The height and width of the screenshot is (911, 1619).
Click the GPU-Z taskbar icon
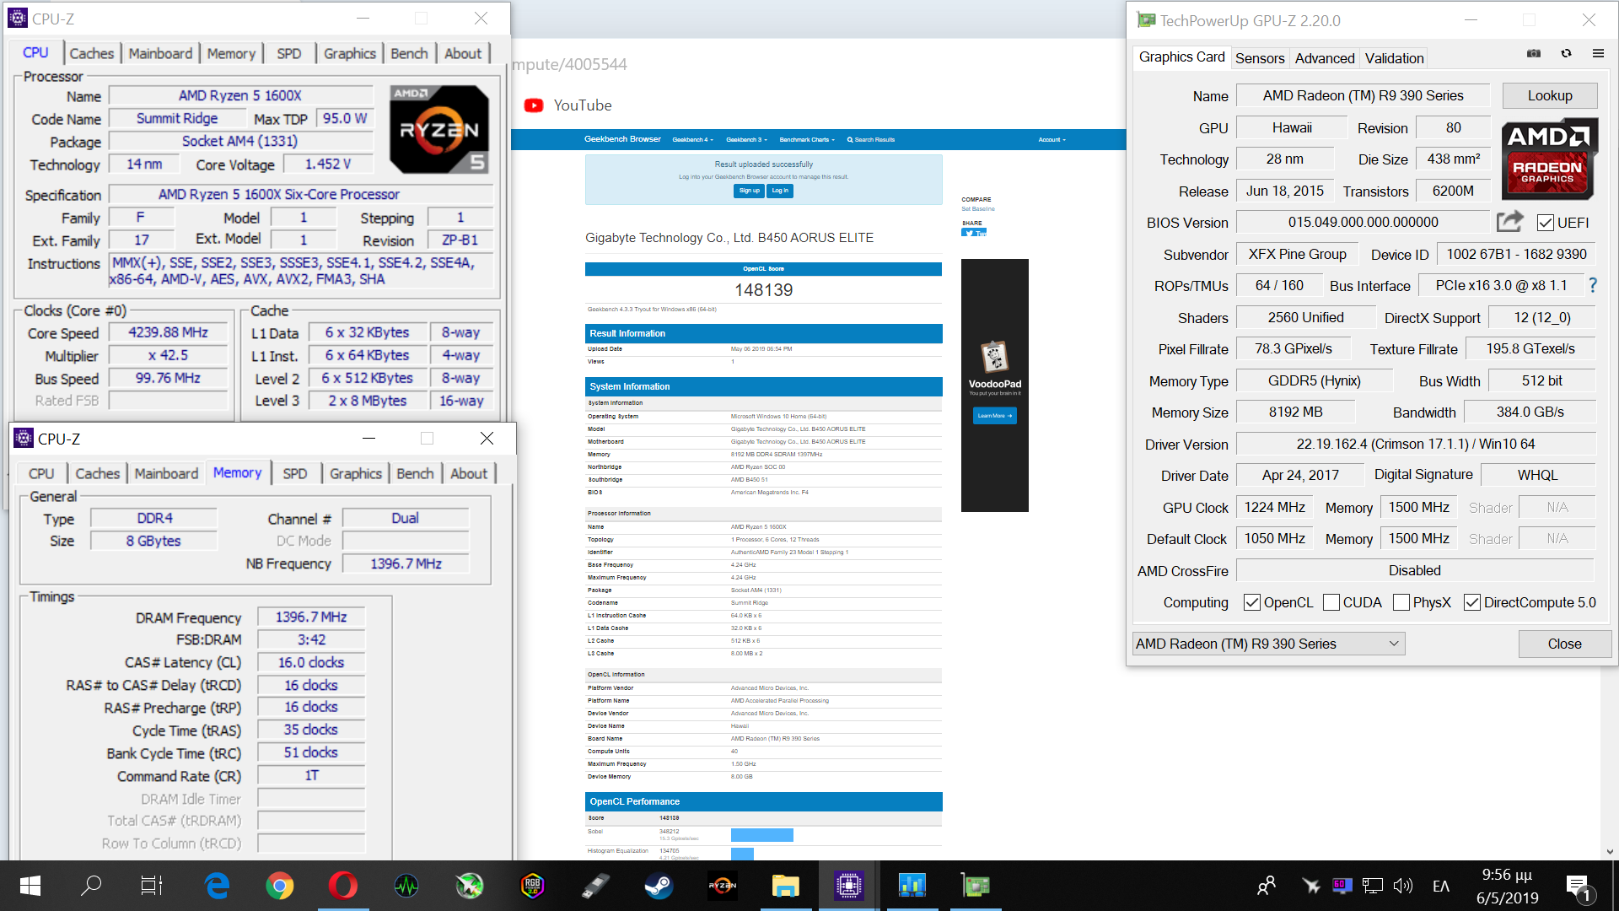coord(975,886)
